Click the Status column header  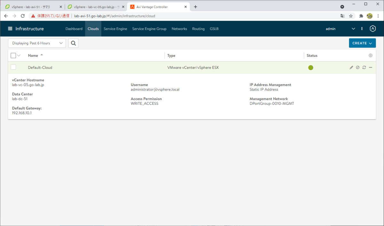pyautogui.click(x=312, y=56)
